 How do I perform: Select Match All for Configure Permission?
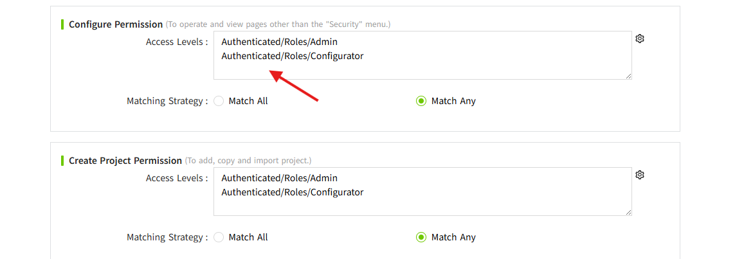click(219, 101)
